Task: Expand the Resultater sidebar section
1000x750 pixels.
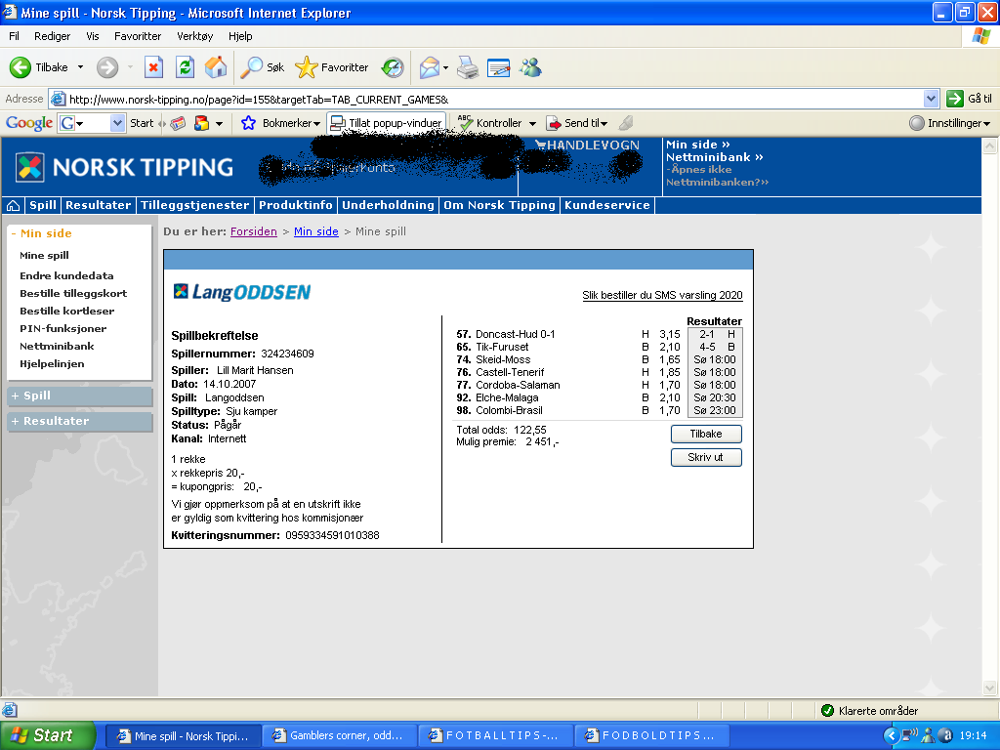Action: (80, 421)
